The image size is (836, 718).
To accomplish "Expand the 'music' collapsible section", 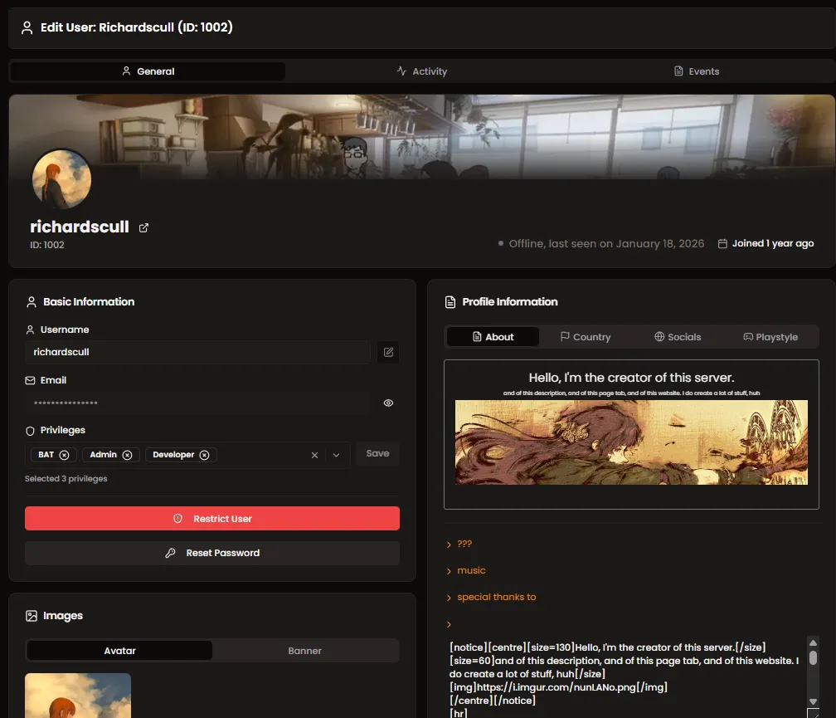I will coord(470,571).
